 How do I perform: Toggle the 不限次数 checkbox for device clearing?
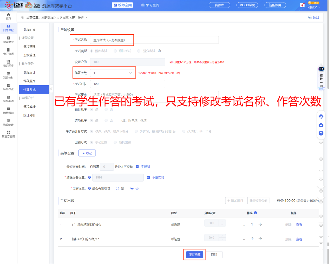pos(149,178)
